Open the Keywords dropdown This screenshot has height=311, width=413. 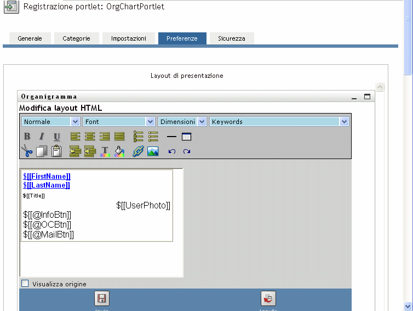click(x=279, y=122)
